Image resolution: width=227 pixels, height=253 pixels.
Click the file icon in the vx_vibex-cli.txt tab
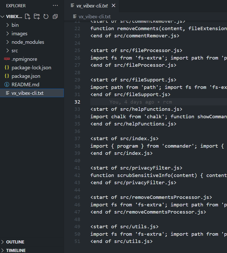pos(72,6)
